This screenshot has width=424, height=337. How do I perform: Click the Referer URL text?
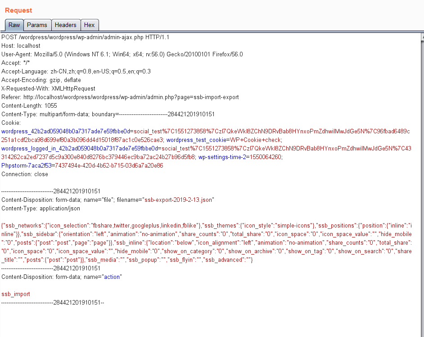pos(131,97)
